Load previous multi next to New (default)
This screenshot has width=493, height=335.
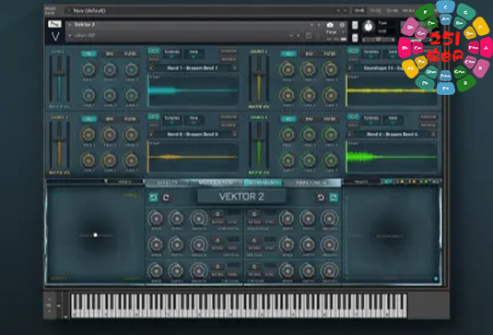tap(338, 10)
